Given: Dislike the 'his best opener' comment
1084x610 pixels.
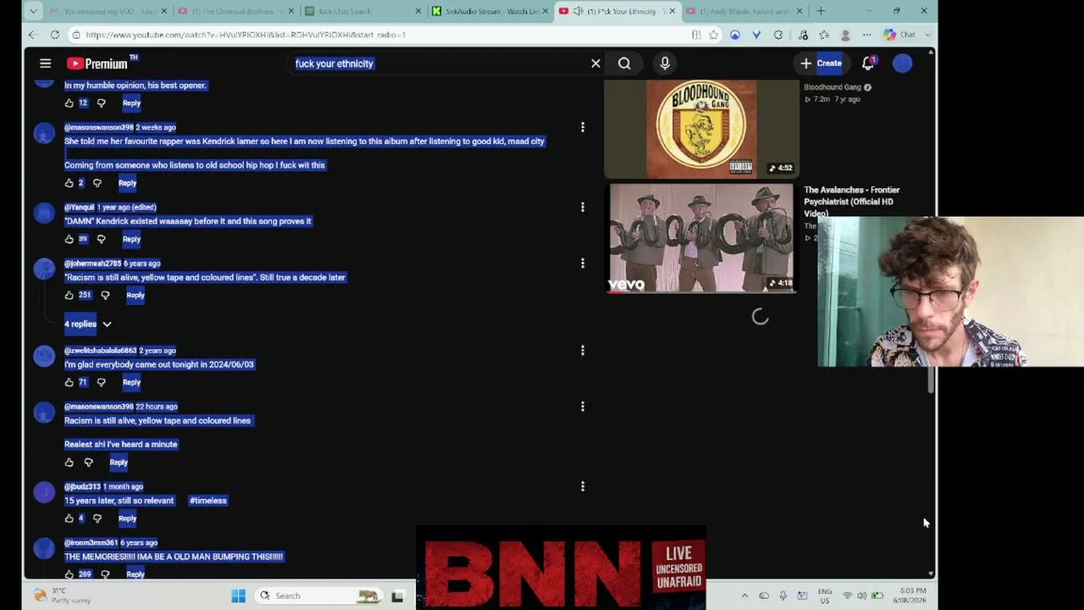Looking at the screenshot, I should pos(101,103).
